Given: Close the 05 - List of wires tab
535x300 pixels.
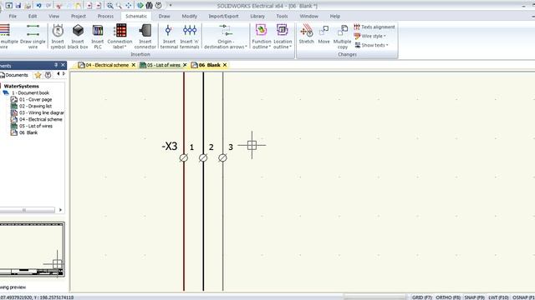Looking at the screenshot, I should tap(185, 65).
